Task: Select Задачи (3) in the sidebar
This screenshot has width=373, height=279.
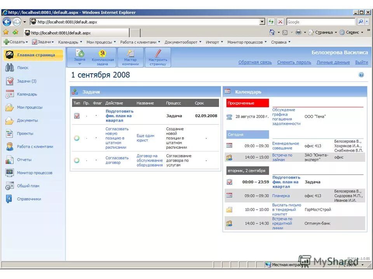Action: tap(23, 81)
